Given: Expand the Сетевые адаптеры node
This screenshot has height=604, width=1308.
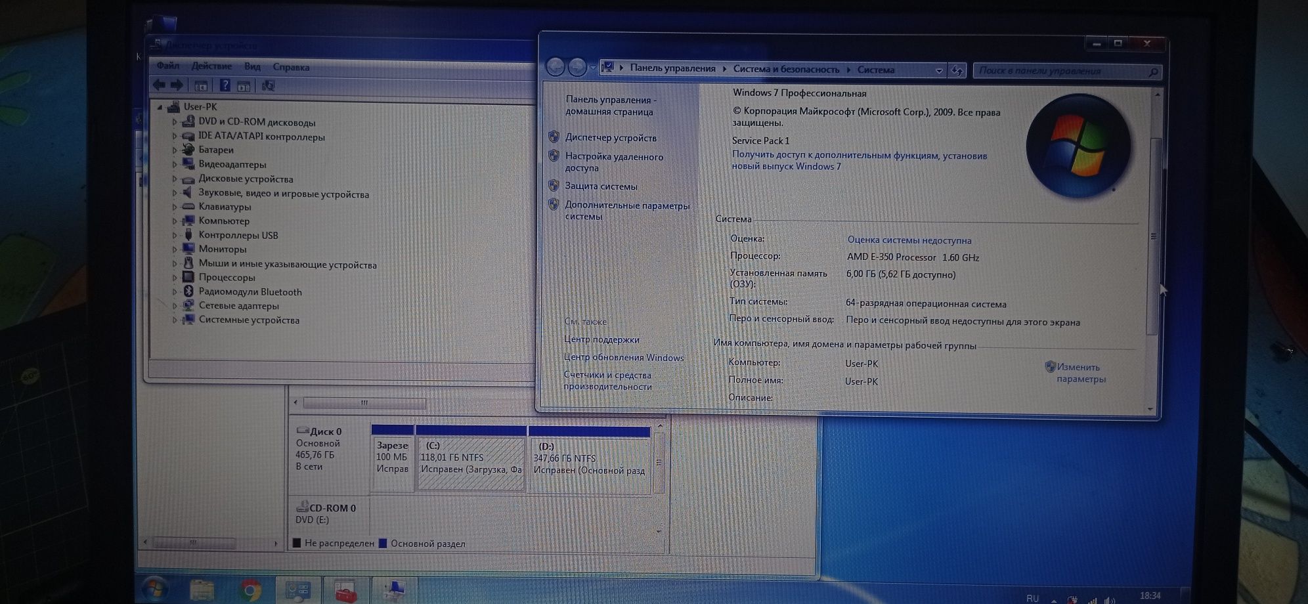Looking at the screenshot, I should tap(175, 305).
